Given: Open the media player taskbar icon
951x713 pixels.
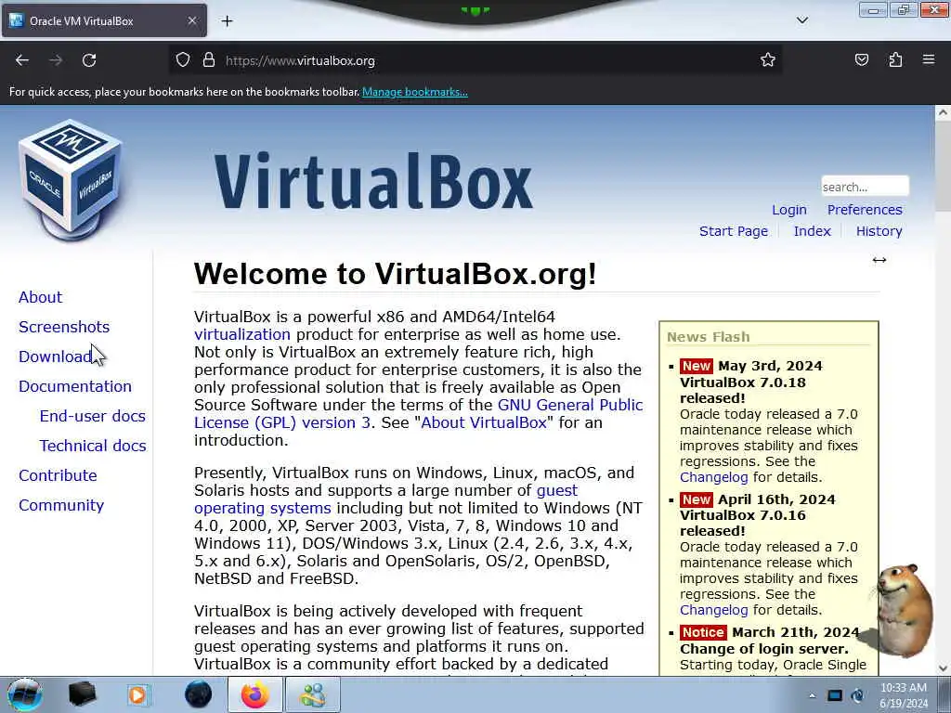Looking at the screenshot, I should 137,694.
